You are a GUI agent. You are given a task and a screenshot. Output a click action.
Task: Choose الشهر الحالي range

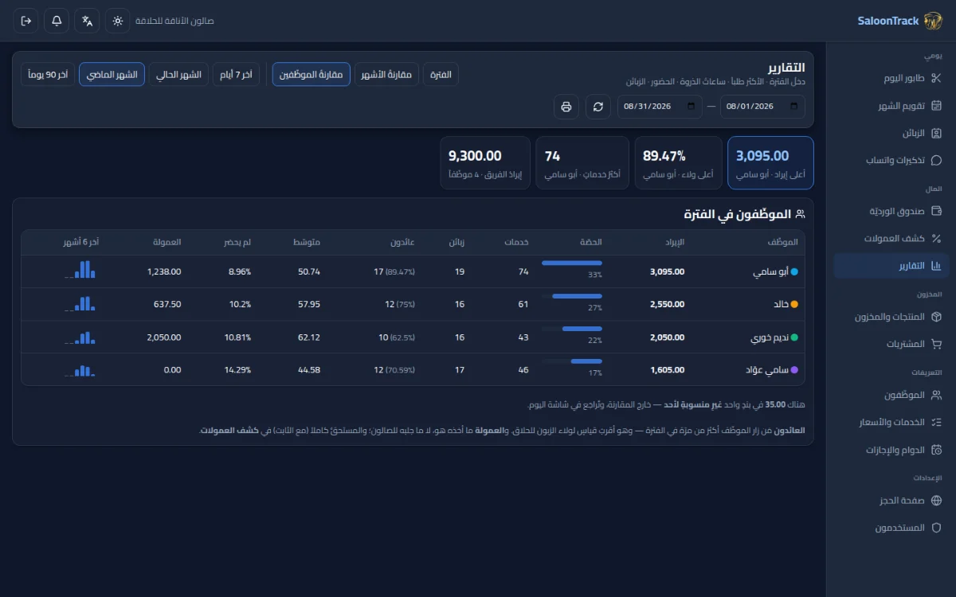(178, 74)
